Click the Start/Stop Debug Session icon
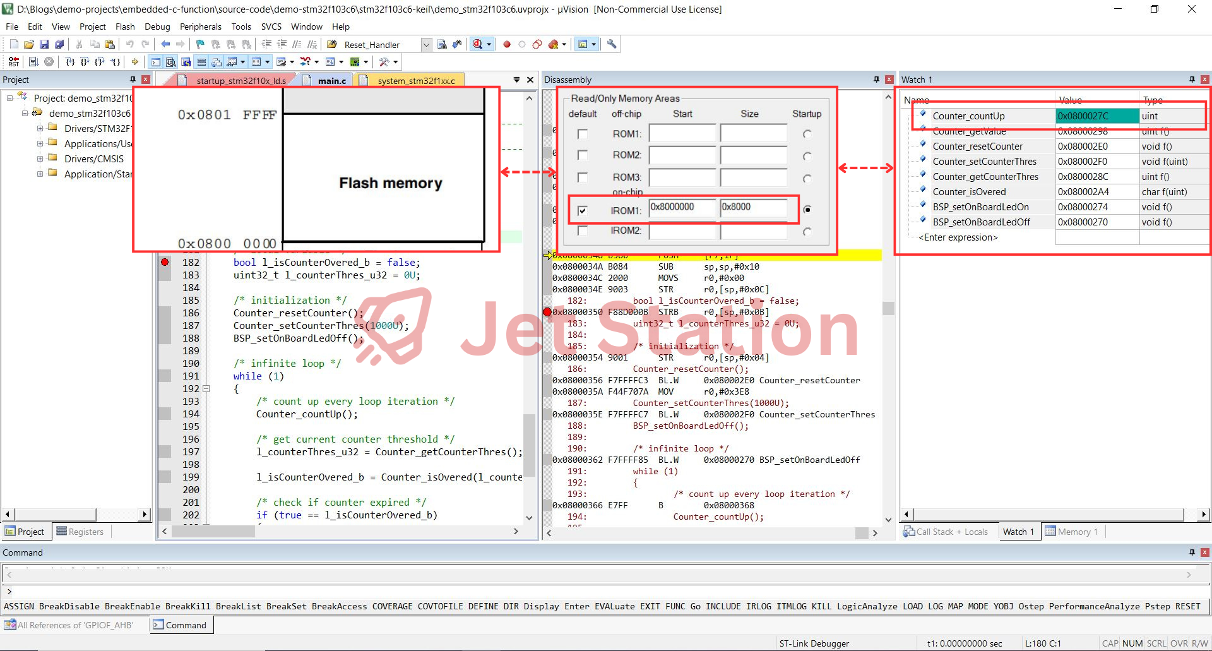 tap(478, 44)
